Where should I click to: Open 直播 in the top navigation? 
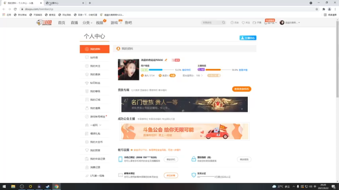74,23
